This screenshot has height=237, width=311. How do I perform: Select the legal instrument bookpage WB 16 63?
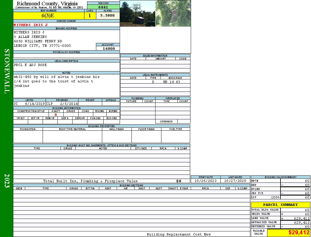[171, 82]
